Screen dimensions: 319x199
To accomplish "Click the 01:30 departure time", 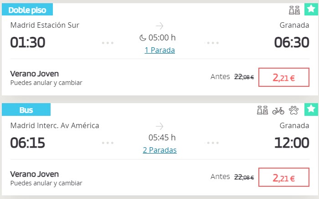I will (28, 42).
